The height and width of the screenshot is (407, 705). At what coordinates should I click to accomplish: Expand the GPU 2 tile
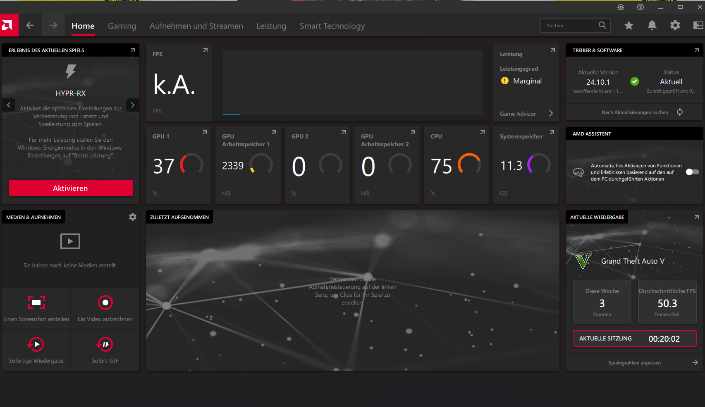(x=344, y=132)
